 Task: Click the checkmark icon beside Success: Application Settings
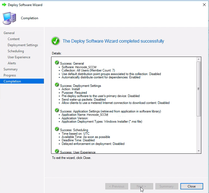coord(57,110)
